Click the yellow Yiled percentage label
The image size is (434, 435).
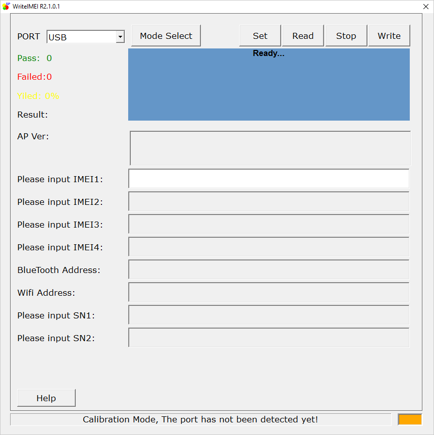click(38, 96)
